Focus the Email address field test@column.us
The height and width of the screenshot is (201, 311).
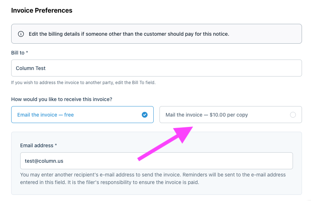[157, 161]
